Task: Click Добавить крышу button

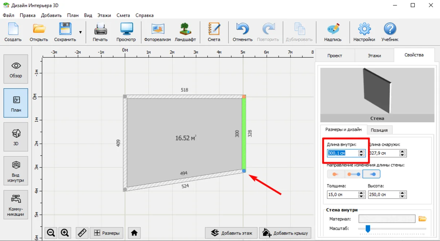Action: [x=285, y=233]
